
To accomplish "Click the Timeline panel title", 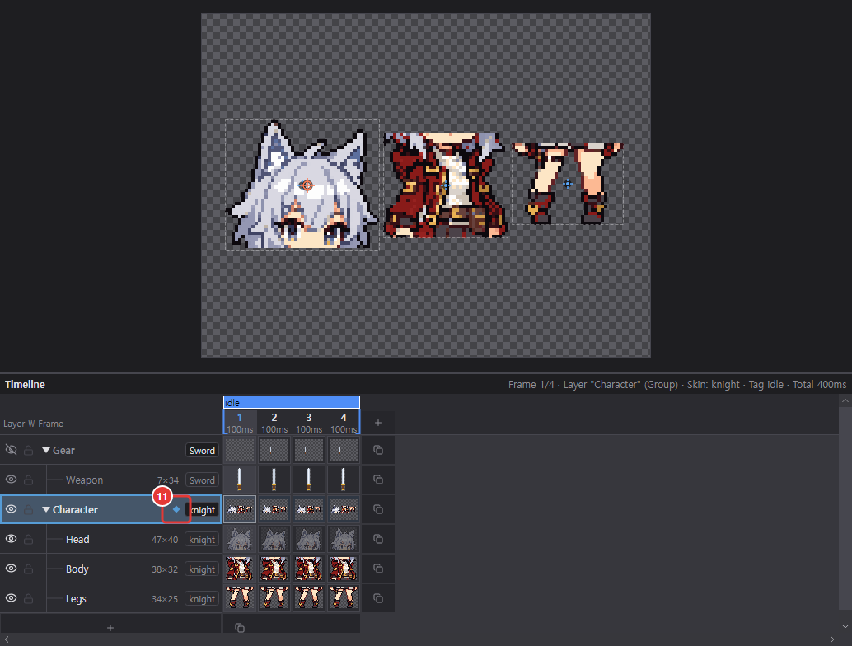I will tap(25, 384).
